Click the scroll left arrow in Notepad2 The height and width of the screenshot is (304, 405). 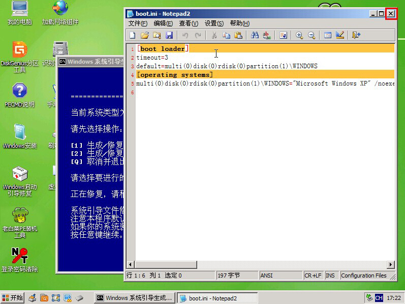pos(130,264)
